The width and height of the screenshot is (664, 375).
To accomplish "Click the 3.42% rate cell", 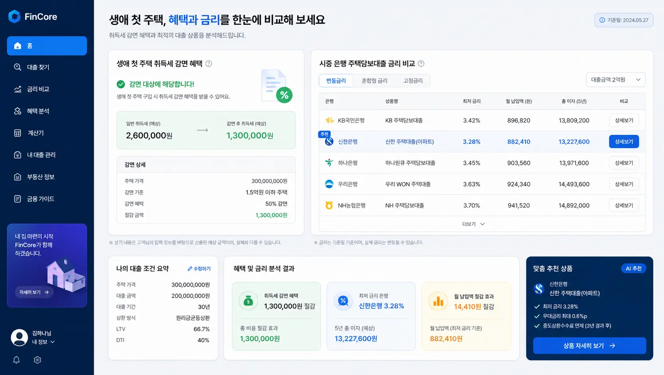I will tap(471, 120).
